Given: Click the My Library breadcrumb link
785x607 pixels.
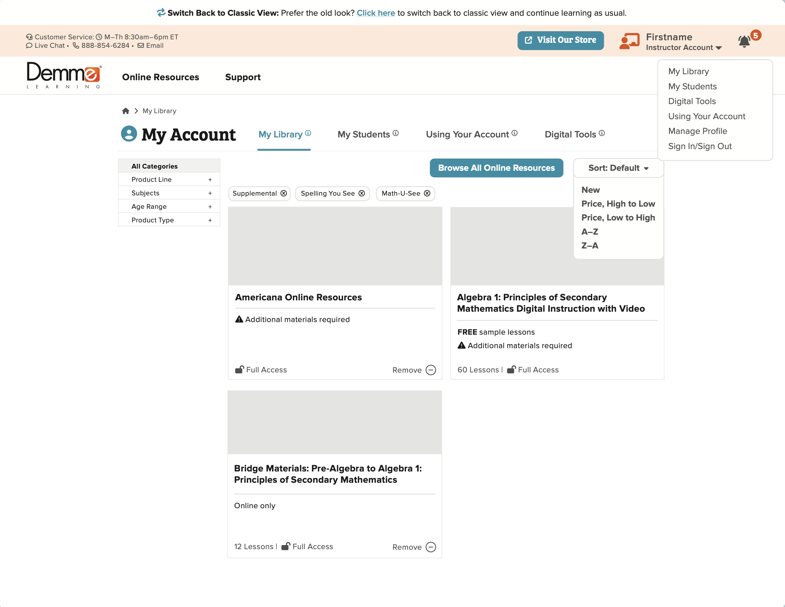Looking at the screenshot, I should tap(159, 111).
